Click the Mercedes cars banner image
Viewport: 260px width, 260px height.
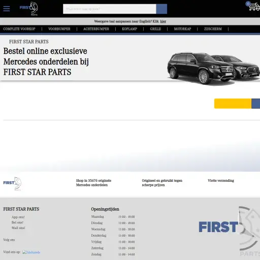[213, 69]
